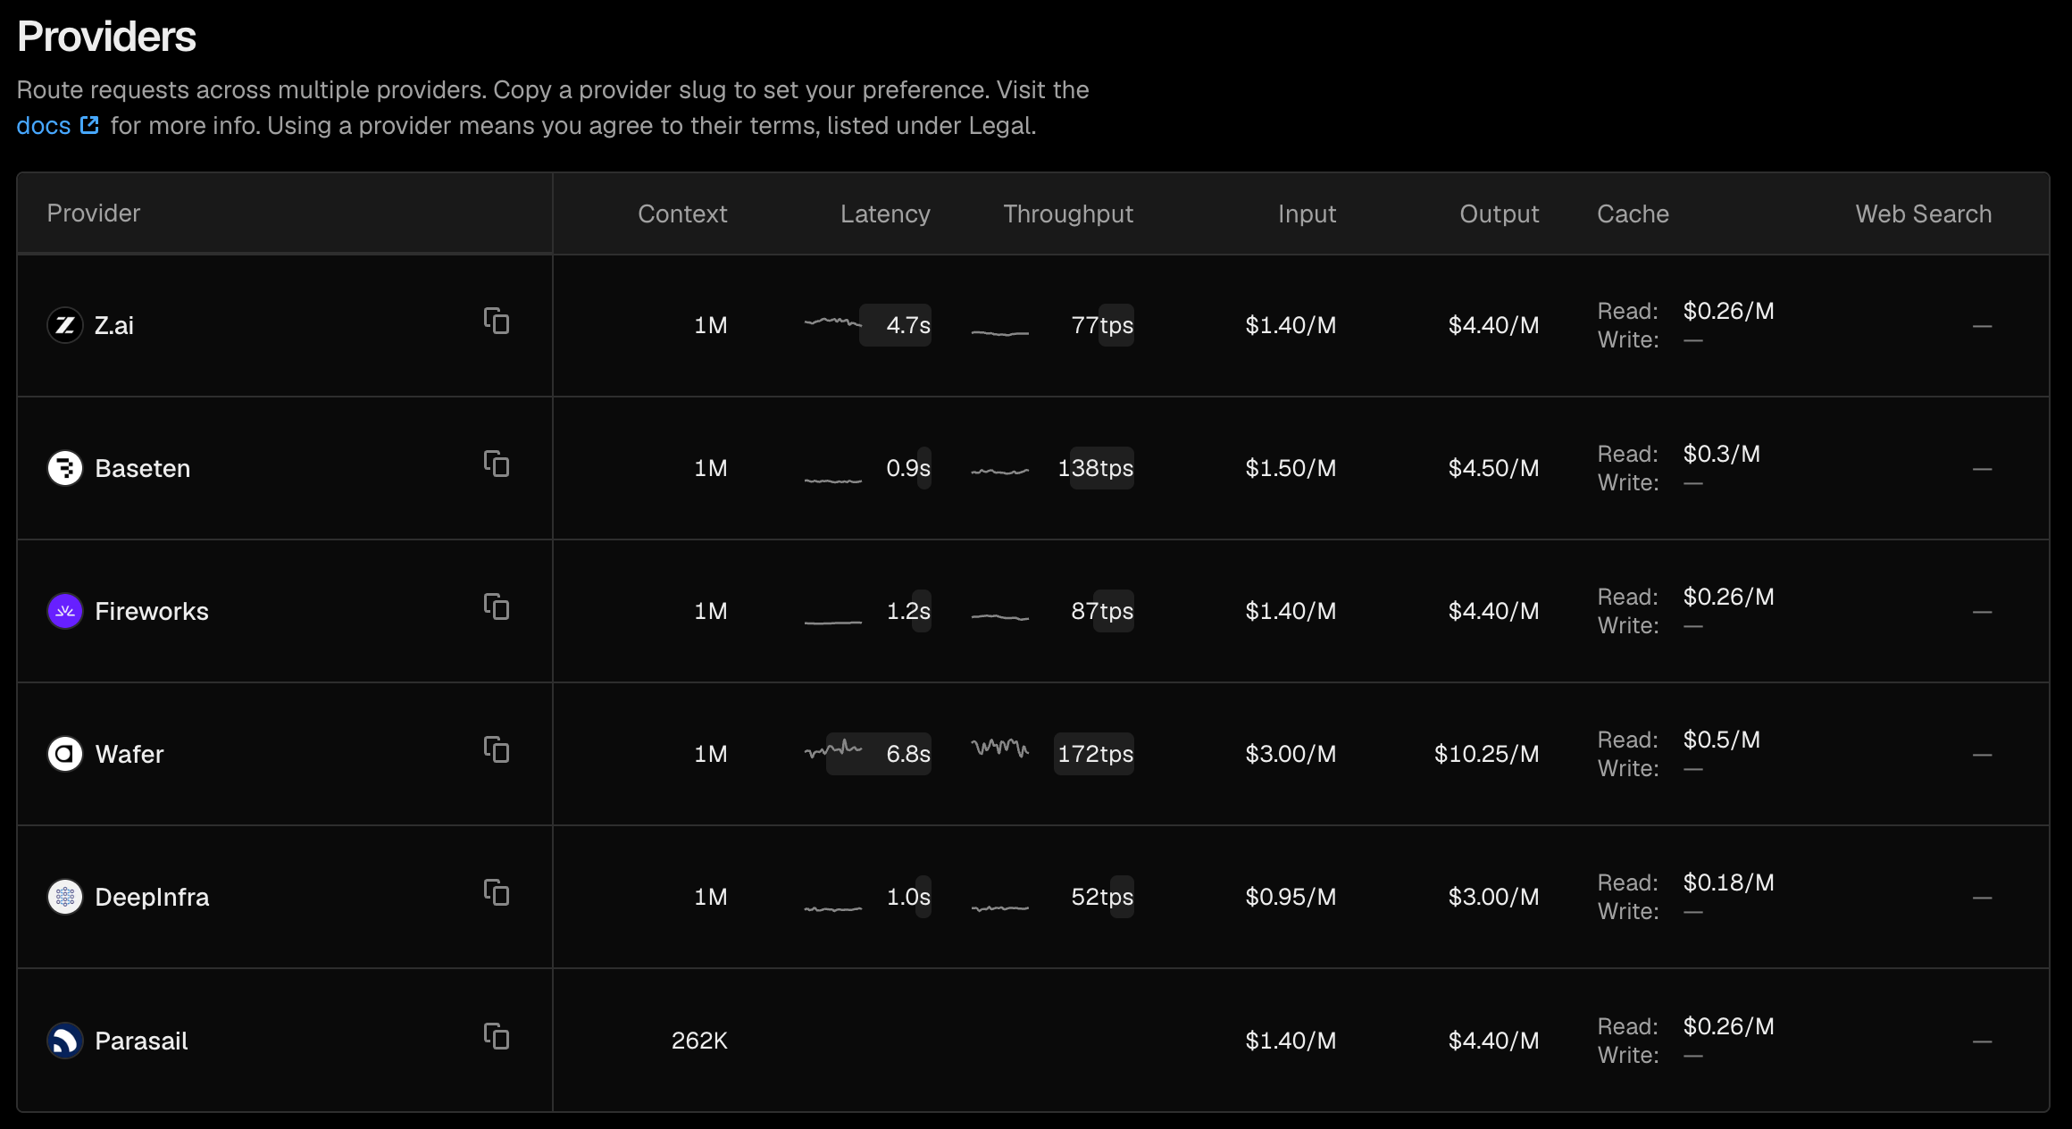This screenshot has width=2072, height=1129.
Task: Click the Fireworks purple logo icon
Action: (x=65, y=611)
